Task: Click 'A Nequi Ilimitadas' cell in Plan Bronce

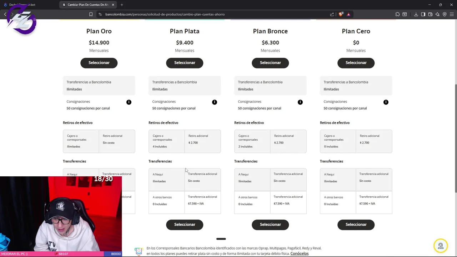Action: click(x=252, y=180)
